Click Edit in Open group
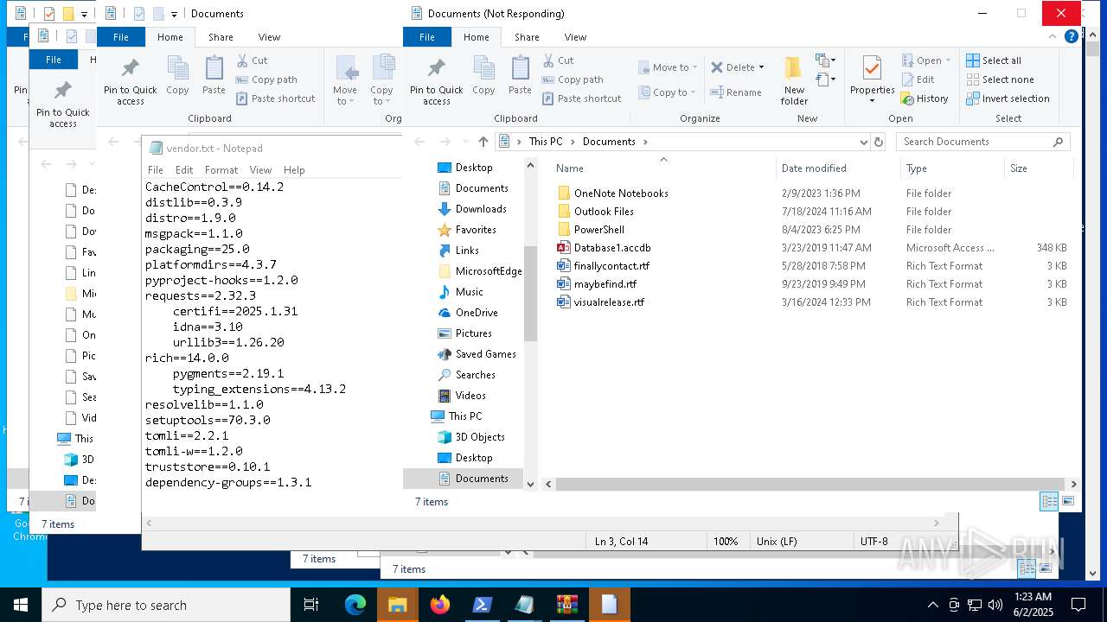 pyautogui.click(x=918, y=79)
